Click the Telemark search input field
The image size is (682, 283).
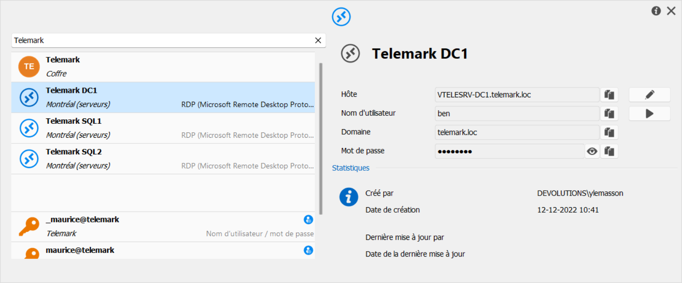tap(162, 40)
